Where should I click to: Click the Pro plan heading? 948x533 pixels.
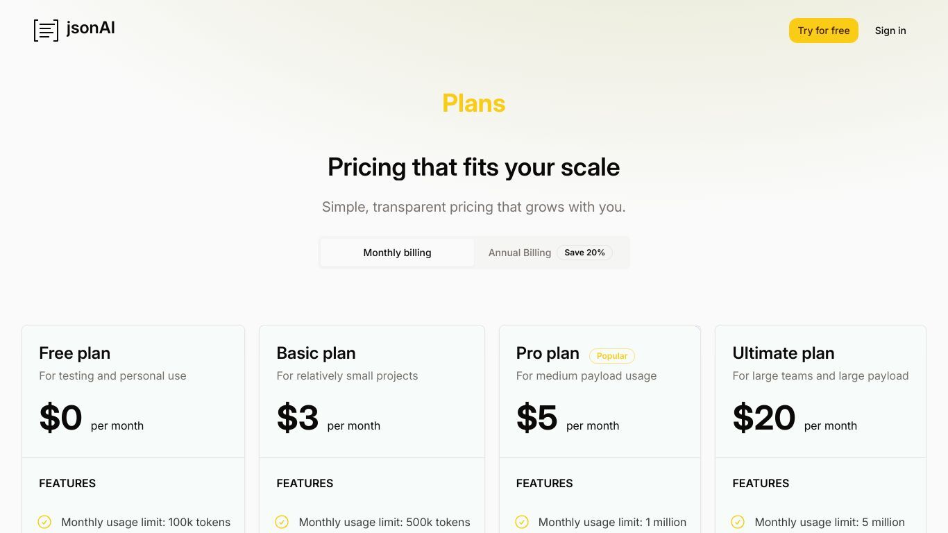pyautogui.click(x=548, y=353)
